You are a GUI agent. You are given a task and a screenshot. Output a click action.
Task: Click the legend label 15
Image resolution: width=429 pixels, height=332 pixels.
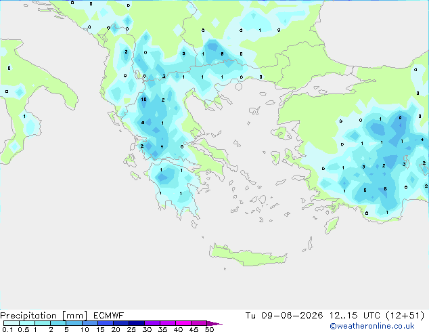click(100, 329)
